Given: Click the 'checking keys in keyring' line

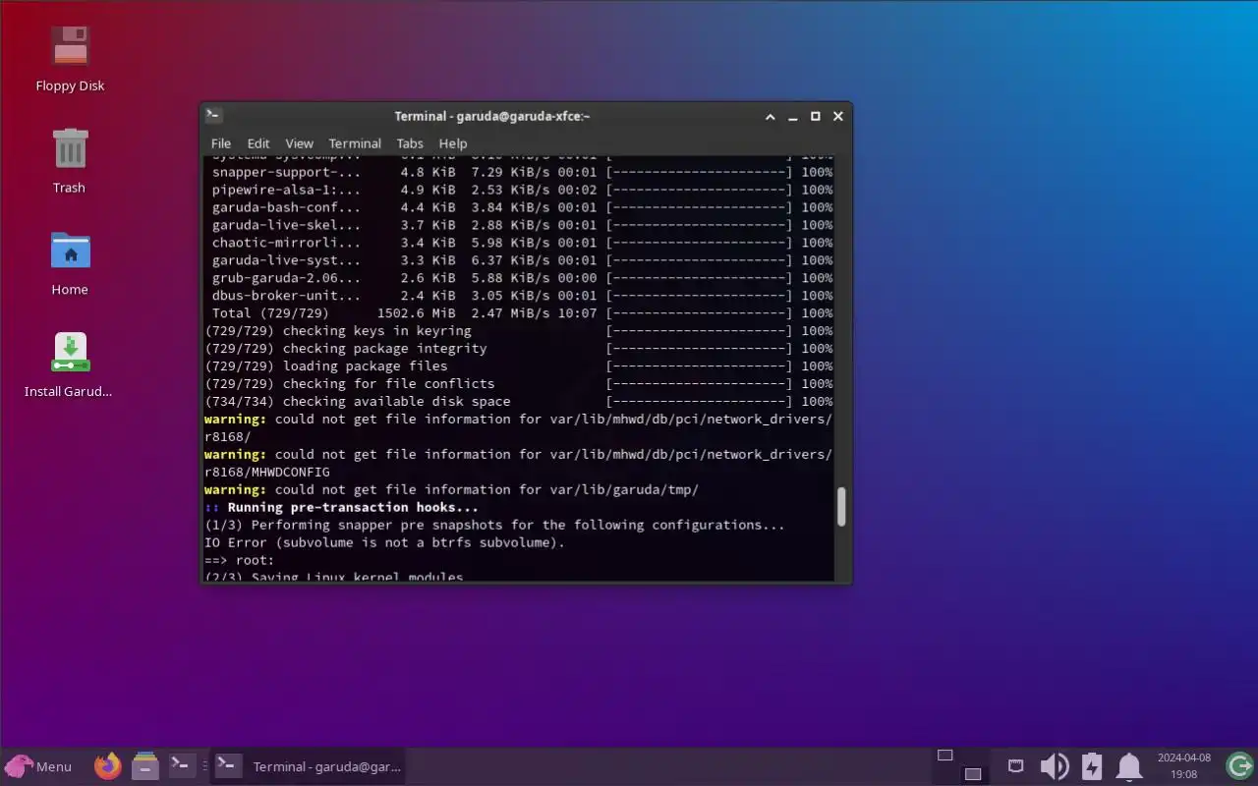Looking at the screenshot, I should (x=518, y=331).
